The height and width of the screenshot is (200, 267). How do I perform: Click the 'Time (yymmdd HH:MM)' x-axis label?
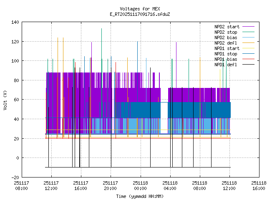coord(140,196)
